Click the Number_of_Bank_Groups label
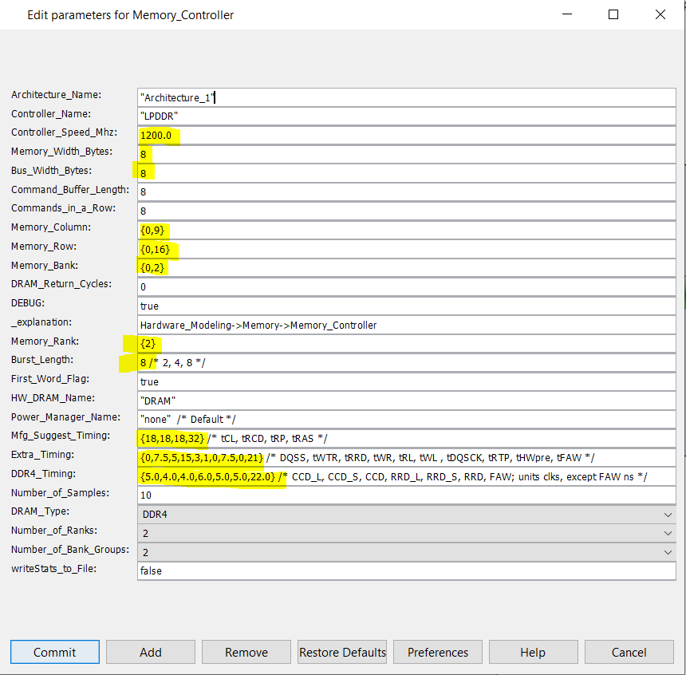Image resolution: width=686 pixels, height=675 pixels. click(70, 550)
